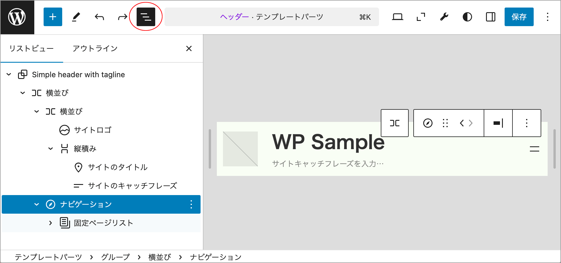The width and height of the screenshot is (561, 263).
Task: Open the half-circle style panel icon
Action: coord(467,17)
